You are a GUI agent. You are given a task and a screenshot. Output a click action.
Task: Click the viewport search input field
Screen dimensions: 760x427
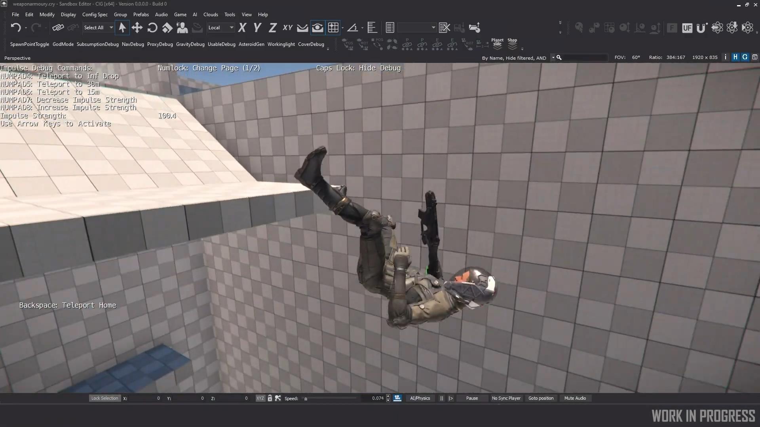pos(584,58)
